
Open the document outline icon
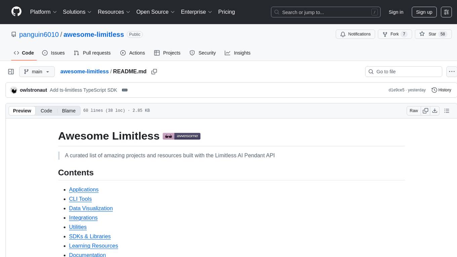point(447,111)
